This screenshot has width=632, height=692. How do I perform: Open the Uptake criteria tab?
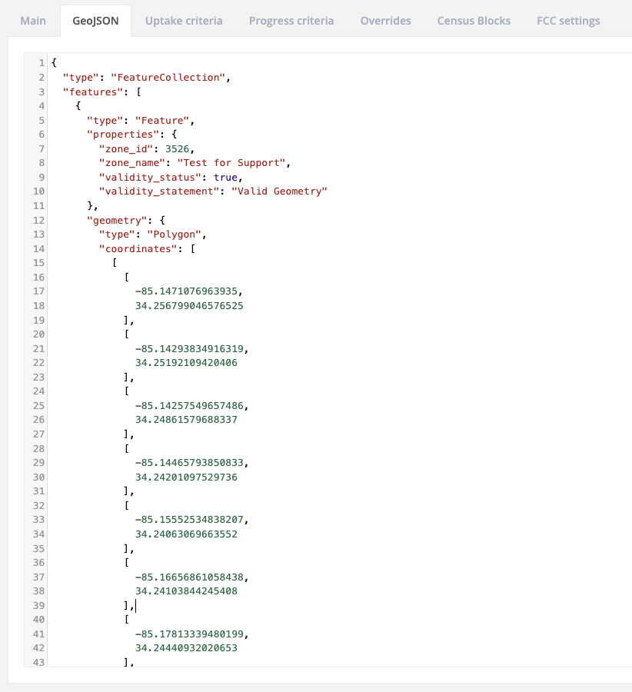184,21
